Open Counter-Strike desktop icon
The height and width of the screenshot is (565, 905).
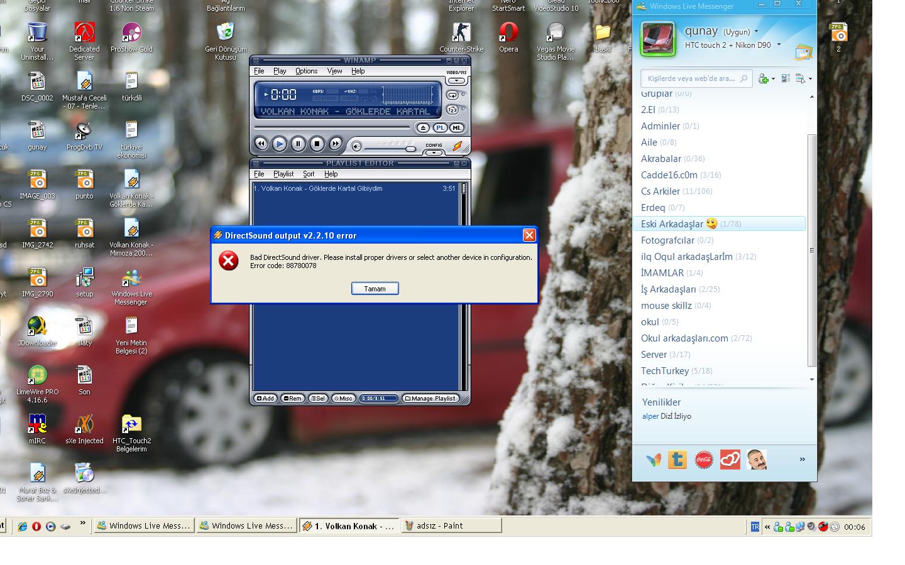[x=461, y=38]
